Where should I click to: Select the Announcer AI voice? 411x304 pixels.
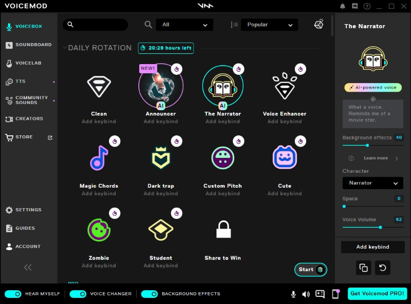(x=161, y=86)
